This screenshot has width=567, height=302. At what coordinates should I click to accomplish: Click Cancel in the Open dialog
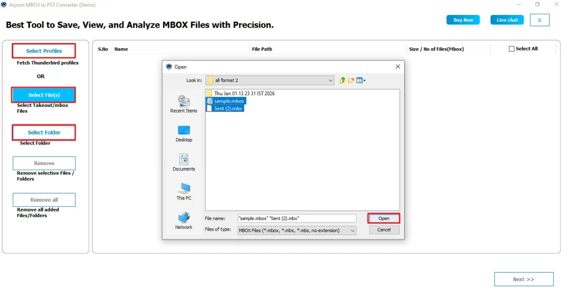pyautogui.click(x=384, y=229)
